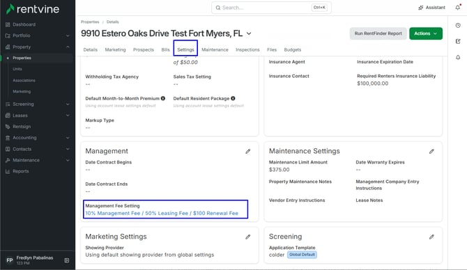Screen dimensions: 467x270
Task: Open Marketing in the sidebar submenu
Action: pyautogui.click(x=22, y=92)
